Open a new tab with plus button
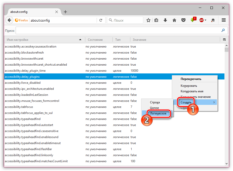This screenshot has width=233, height=171. pyautogui.click(x=65, y=12)
